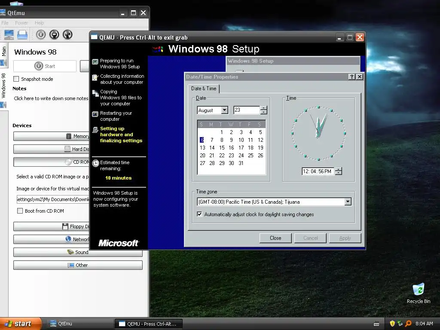This screenshot has height=330, width=440.
Task: Click the year spinner arrows
Action: click(x=263, y=110)
